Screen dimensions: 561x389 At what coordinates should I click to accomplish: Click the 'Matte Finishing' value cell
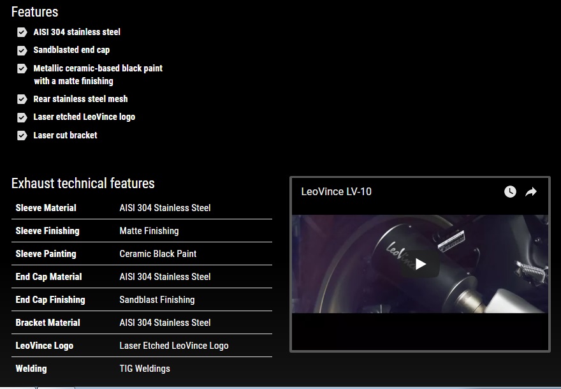pos(149,231)
